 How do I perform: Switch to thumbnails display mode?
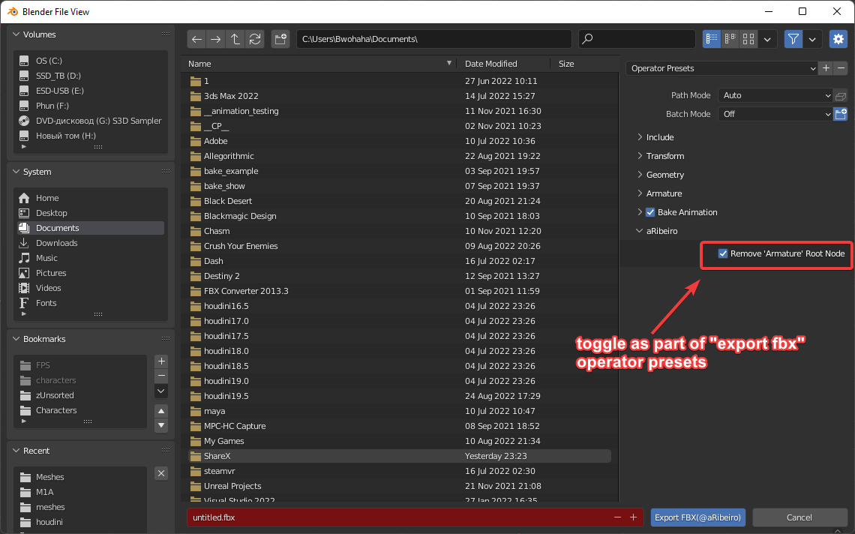pos(748,39)
